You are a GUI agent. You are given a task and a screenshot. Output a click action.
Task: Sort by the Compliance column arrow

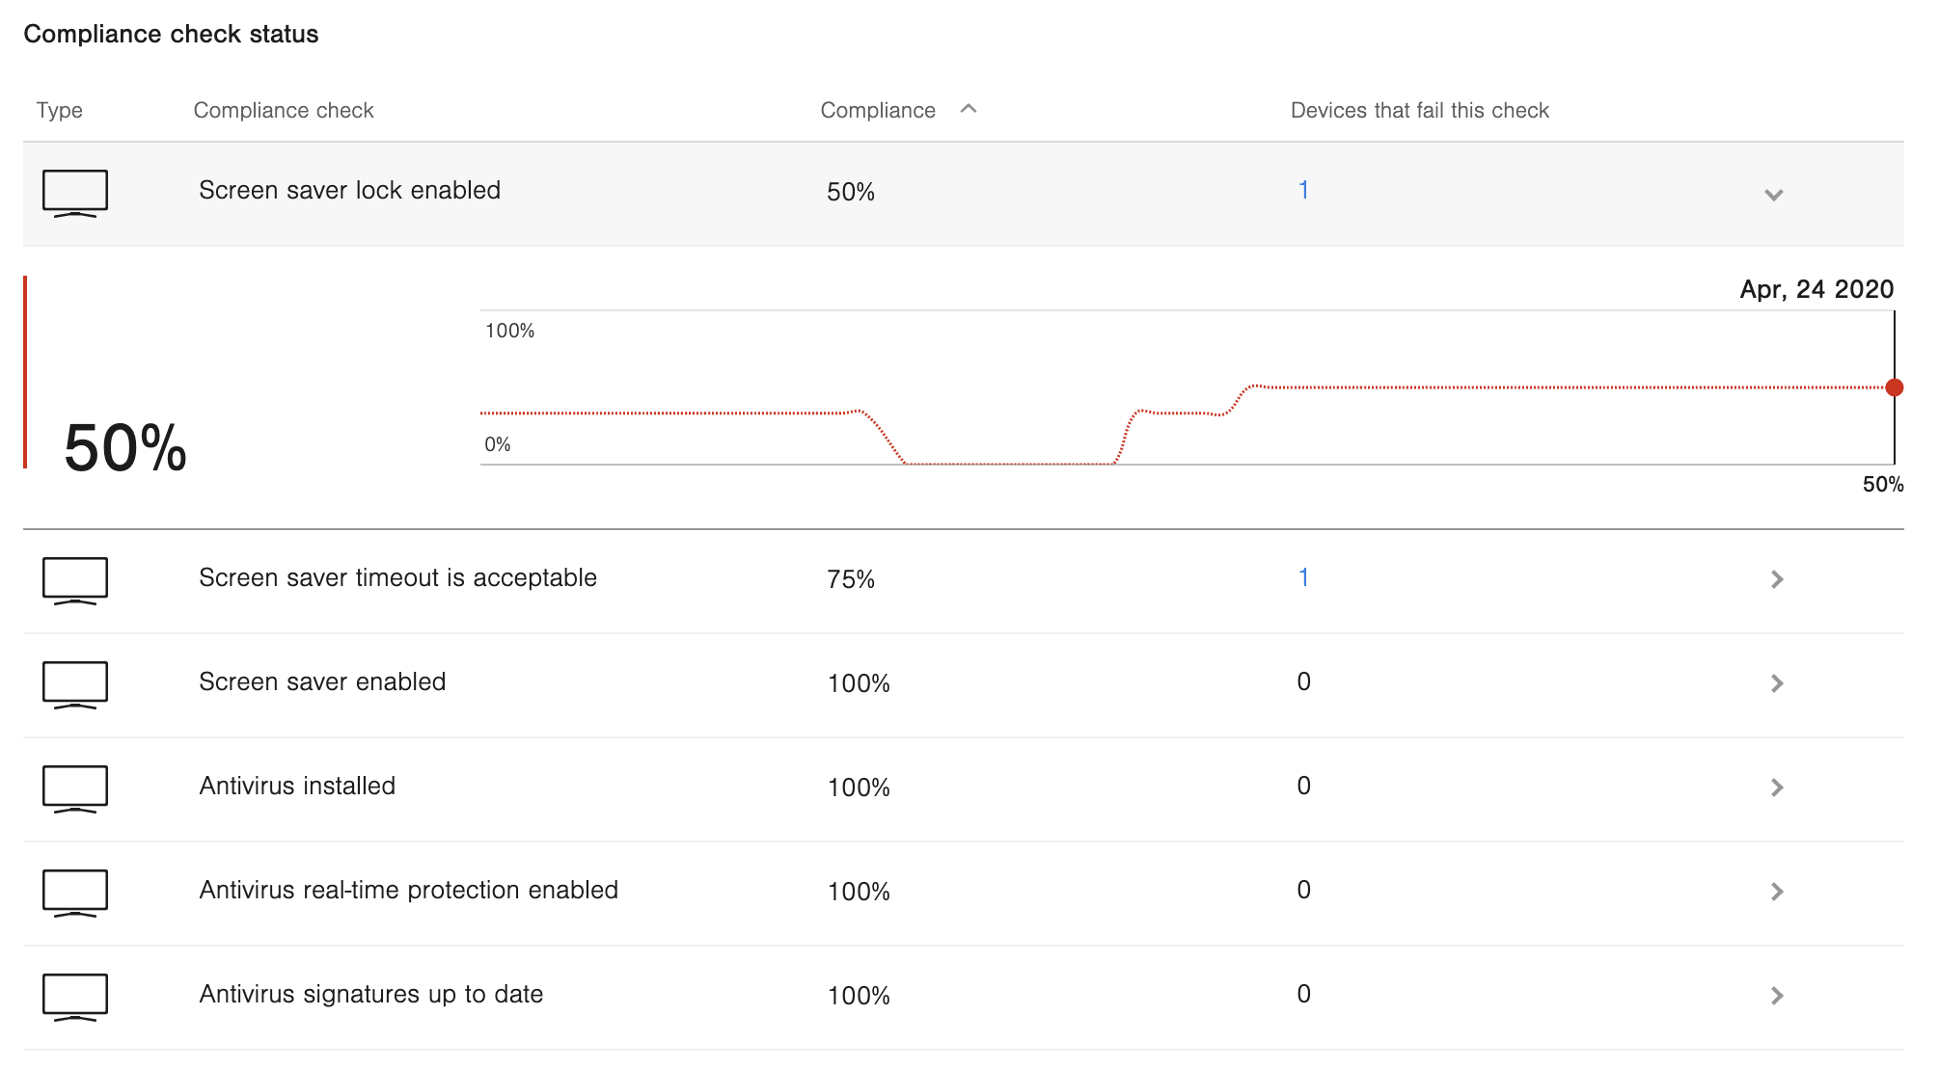click(x=969, y=110)
